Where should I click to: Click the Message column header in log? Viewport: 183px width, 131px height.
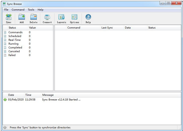[x=48, y=95]
